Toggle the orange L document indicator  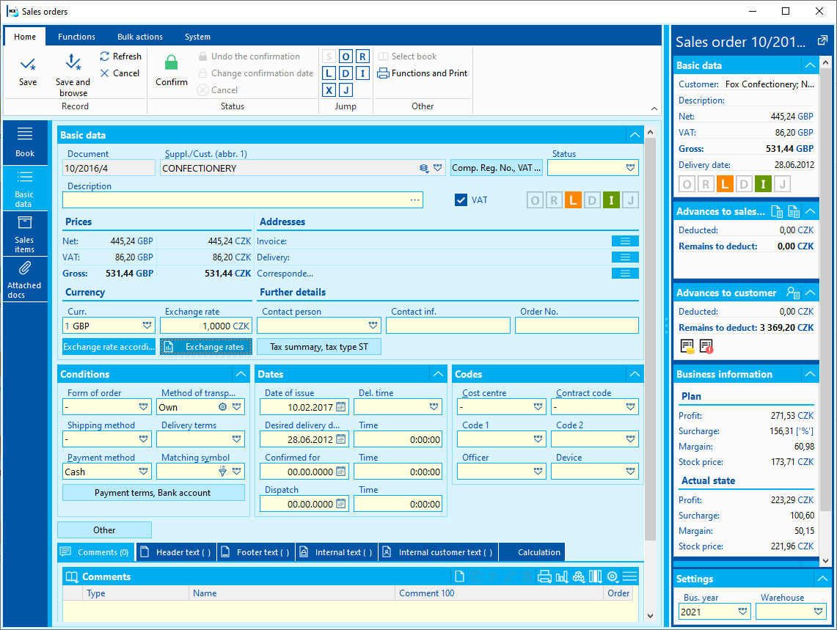click(x=573, y=200)
